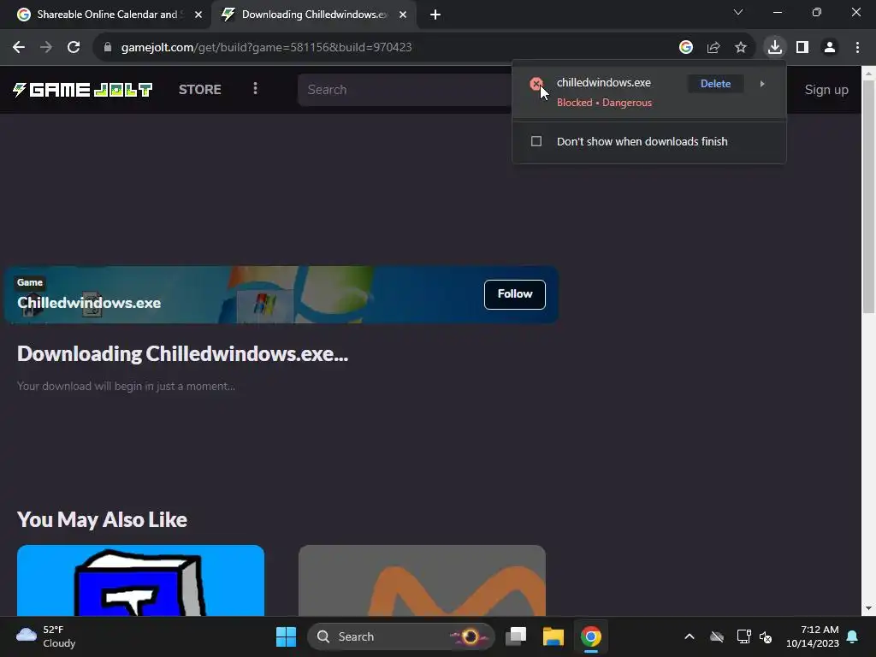Click the network tray icon
876x657 pixels.
pyautogui.click(x=743, y=636)
